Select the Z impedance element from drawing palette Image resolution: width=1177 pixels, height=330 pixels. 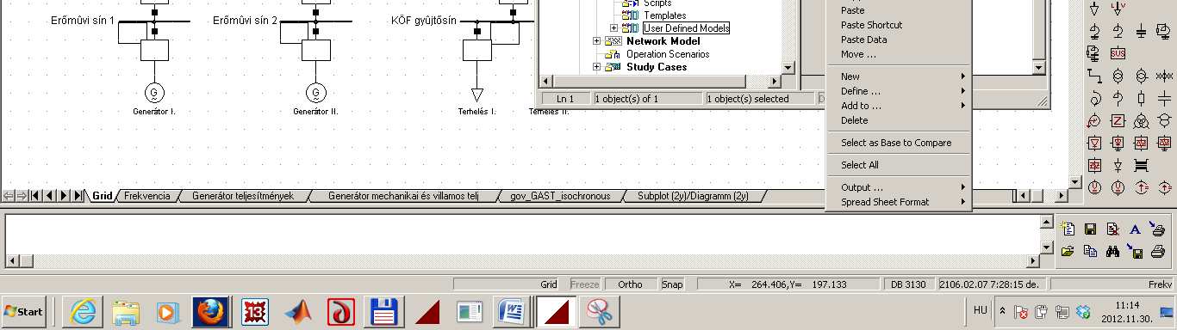[x=1118, y=119]
